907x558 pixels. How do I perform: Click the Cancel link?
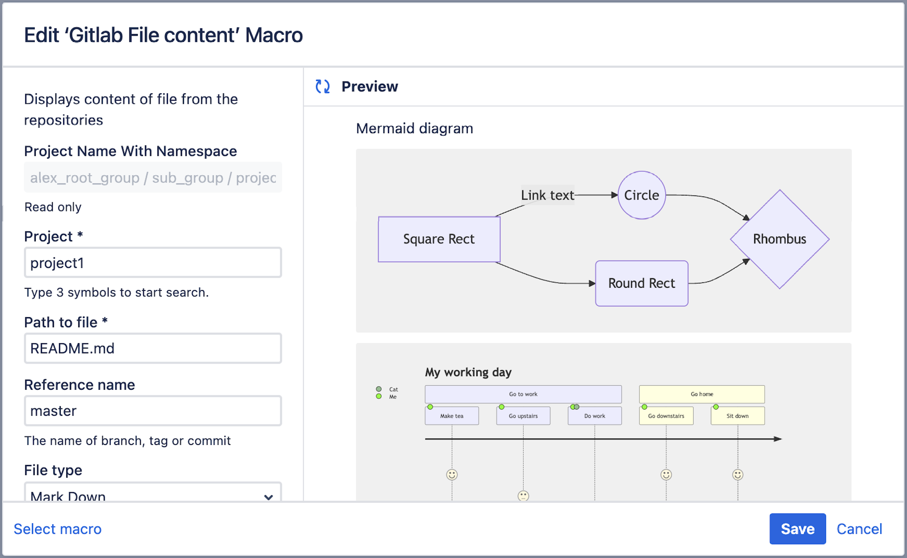point(859,529)
